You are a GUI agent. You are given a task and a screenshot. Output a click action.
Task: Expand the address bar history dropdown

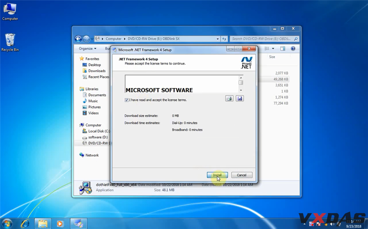pos(217,39)
